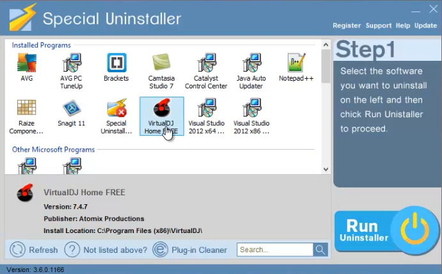Click the program list scroll down arrow
The width and height of the screenshot is (442, 274).
326,169
